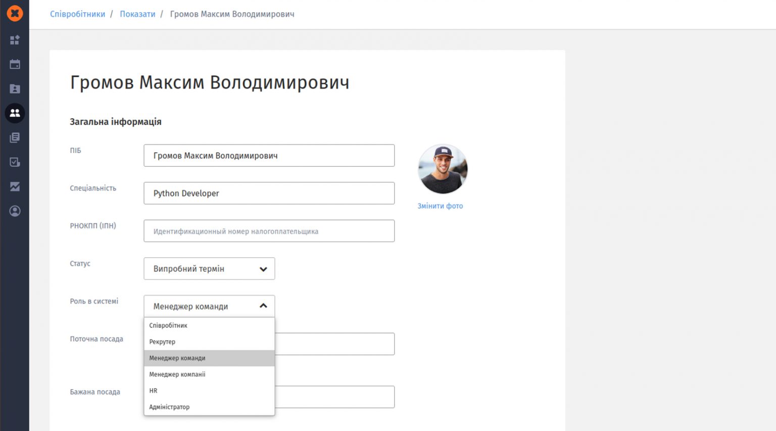This screenshot has width=776, height=431.
Task: Click the orange logo at the top left
Action: pyautogui.click(x=15, y=14)
